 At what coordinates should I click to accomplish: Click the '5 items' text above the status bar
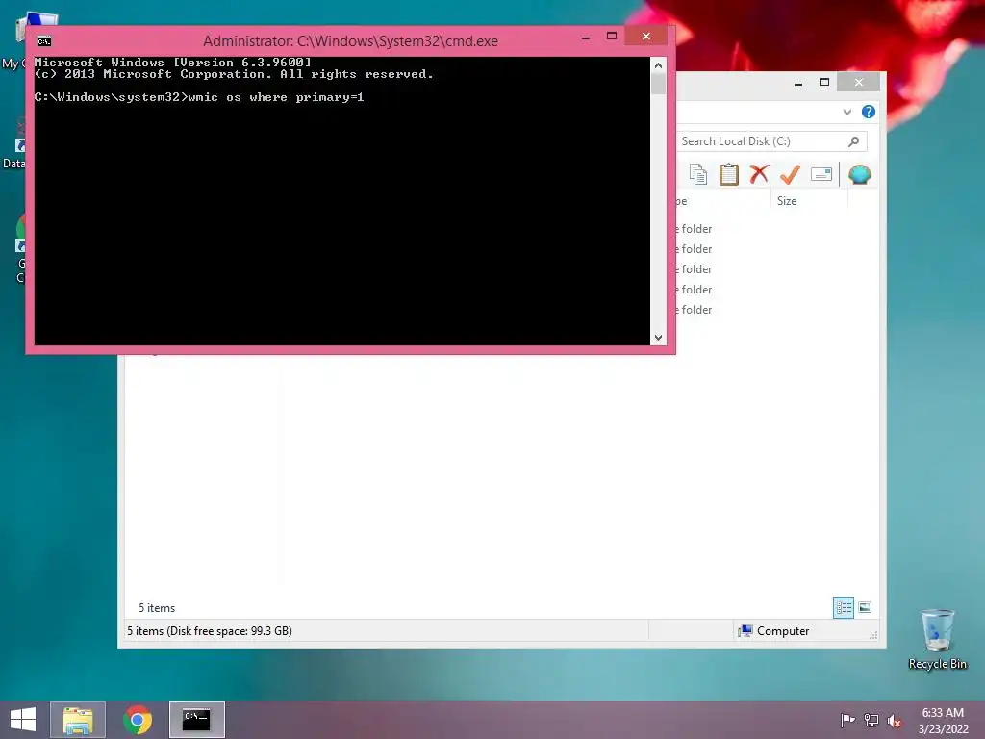click(157, 608)
